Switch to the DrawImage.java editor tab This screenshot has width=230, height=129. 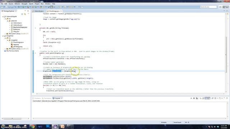(54, 11)
